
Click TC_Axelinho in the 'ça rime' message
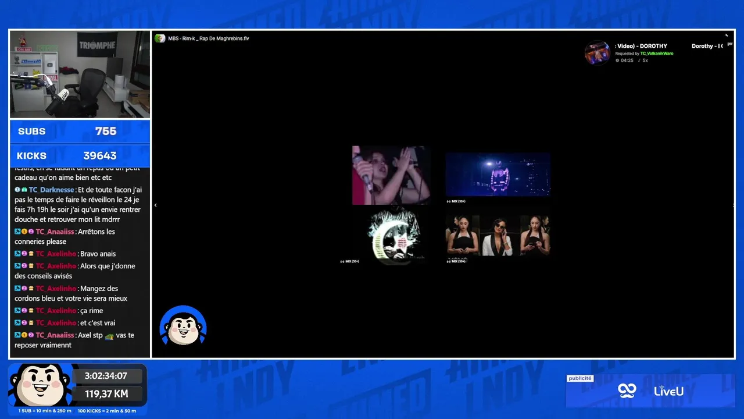tap(56, 311)
